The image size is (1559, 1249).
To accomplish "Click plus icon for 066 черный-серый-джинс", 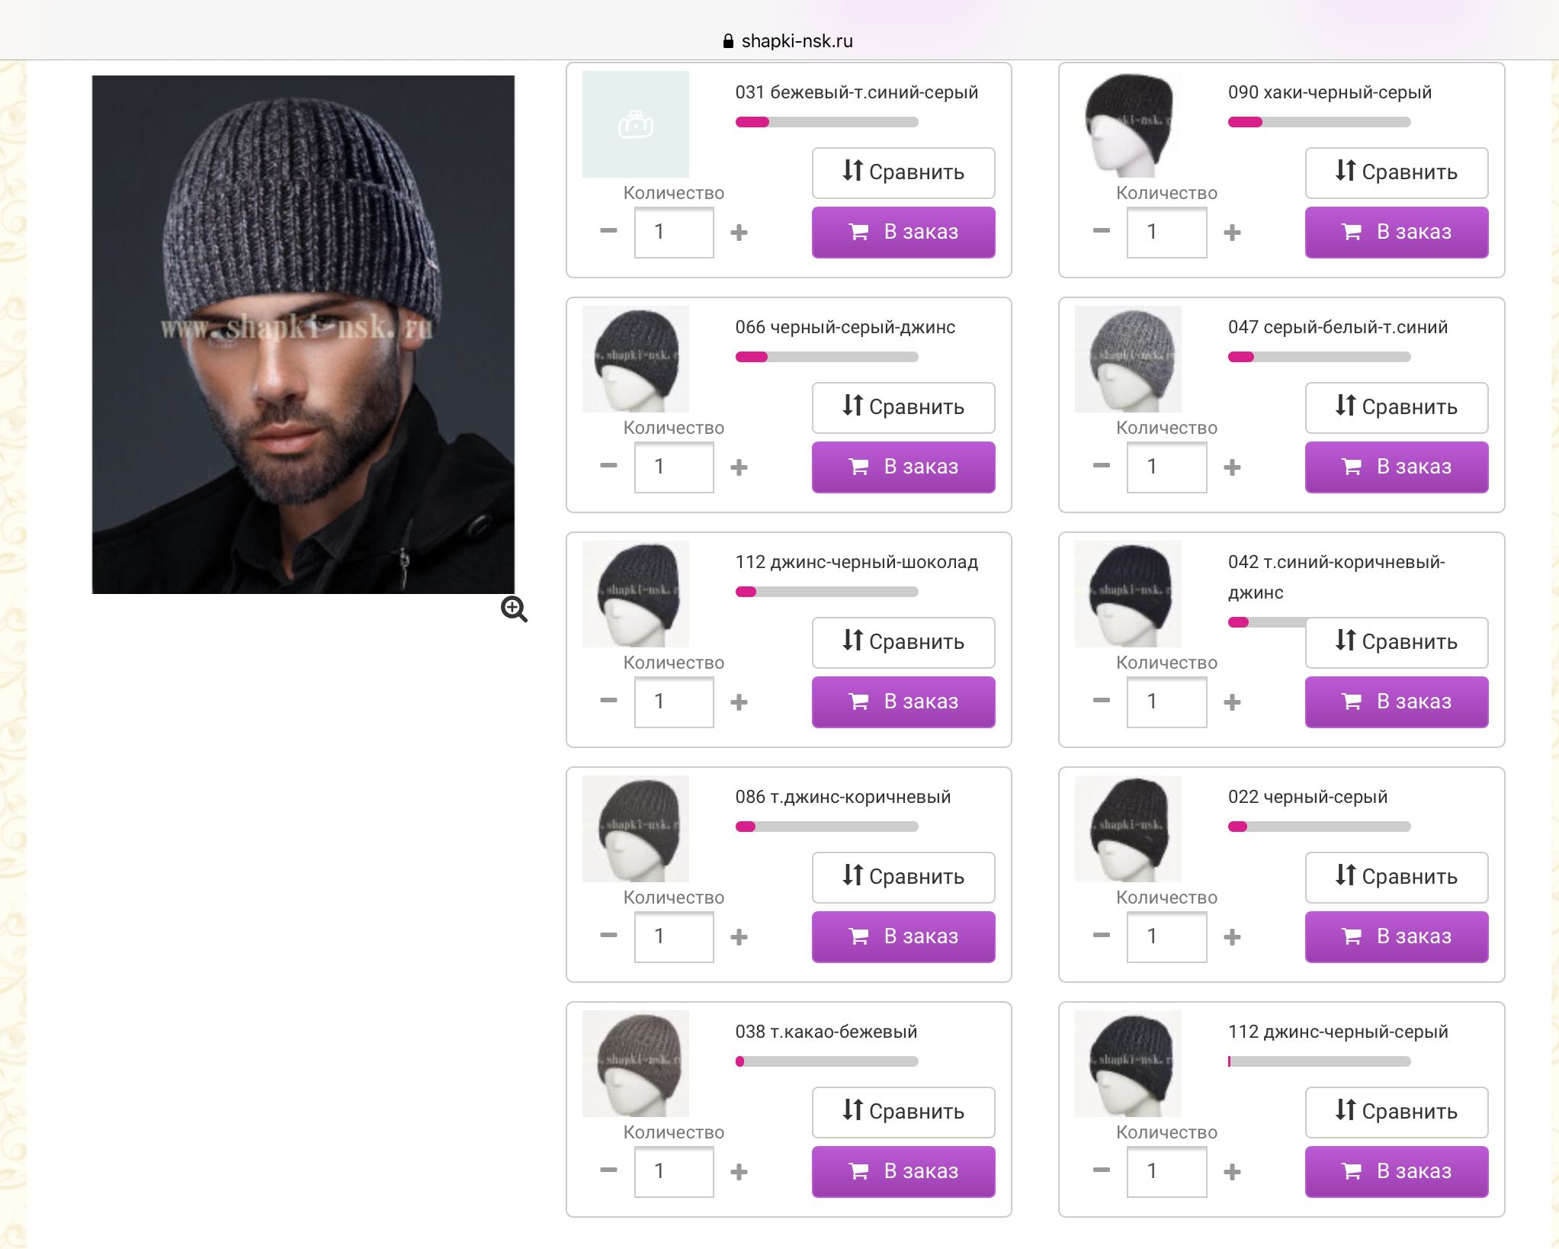I will coord(739,467).
